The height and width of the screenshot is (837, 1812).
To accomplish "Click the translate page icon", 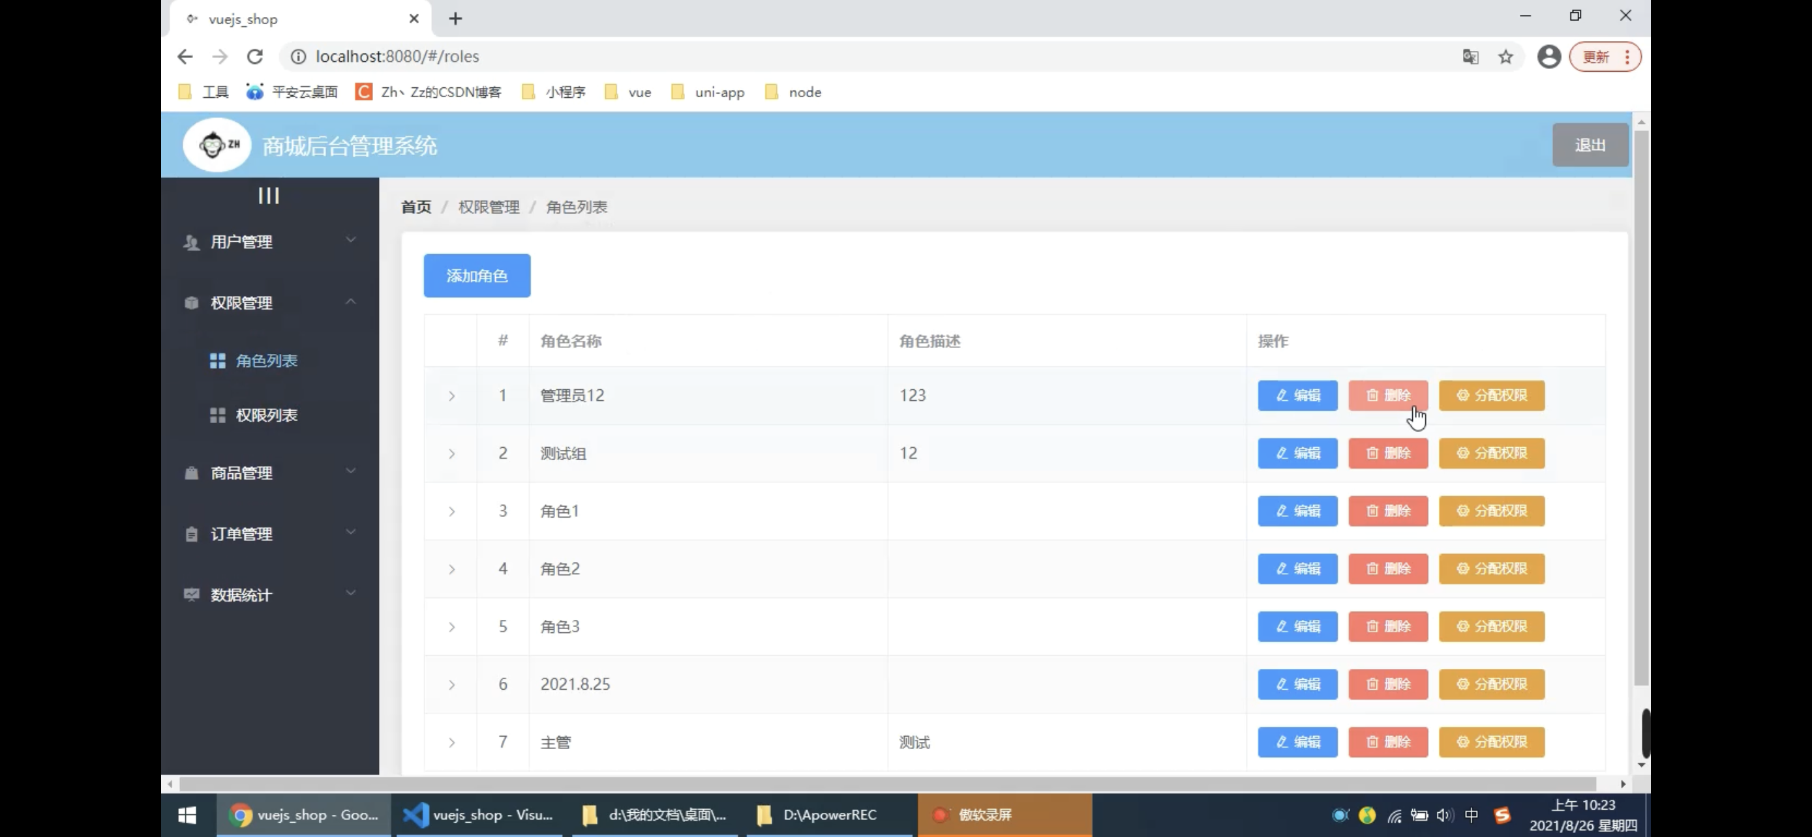I will tap(1470, 56).
